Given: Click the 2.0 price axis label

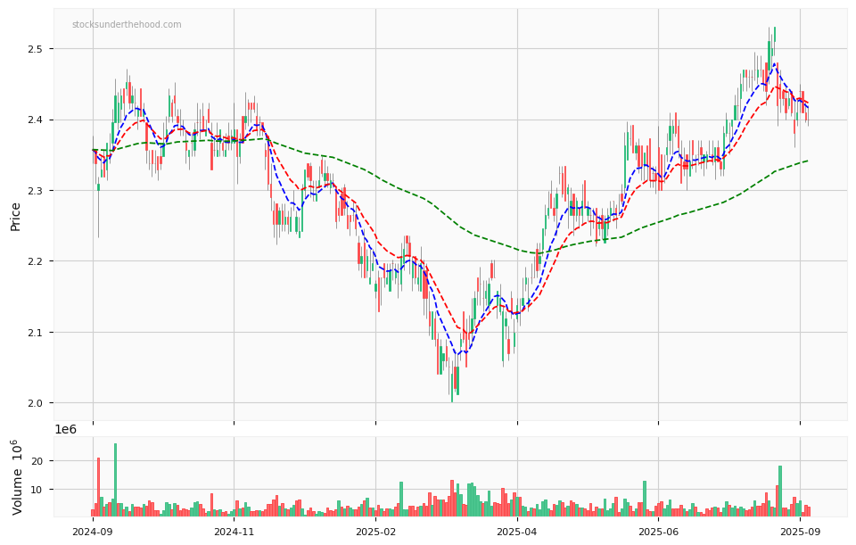Looking at the screenshot, I should tap(33, 403).
